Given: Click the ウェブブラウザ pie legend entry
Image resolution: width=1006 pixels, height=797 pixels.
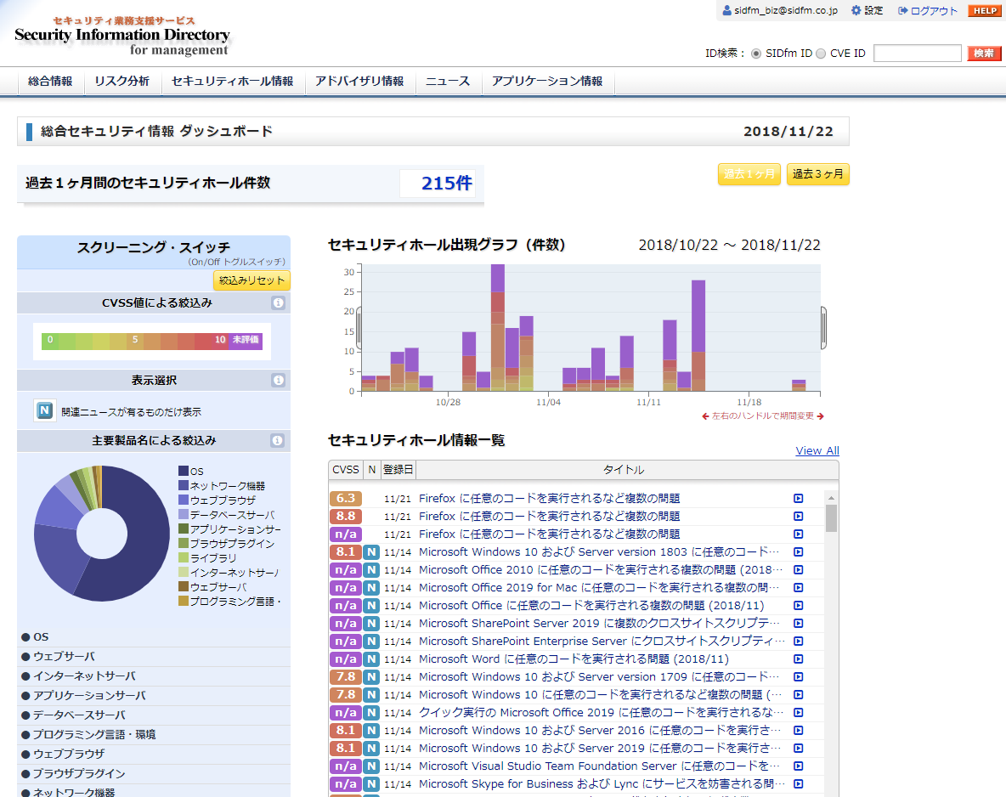Looking at the screenshot, I should (217, 500).
